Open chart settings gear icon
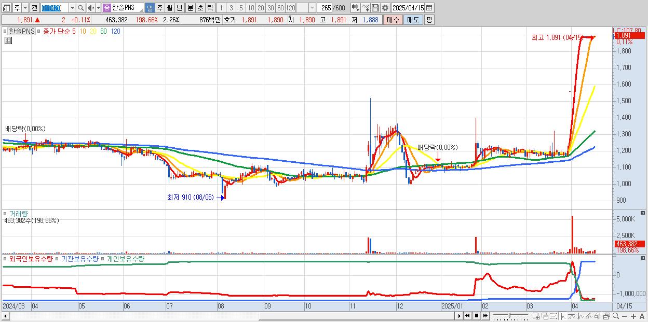 pyautogui.click(x=385, y=8)
